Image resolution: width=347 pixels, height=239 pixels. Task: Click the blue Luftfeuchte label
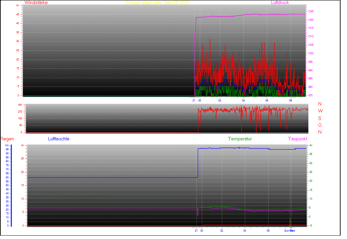tap(59, 139)
